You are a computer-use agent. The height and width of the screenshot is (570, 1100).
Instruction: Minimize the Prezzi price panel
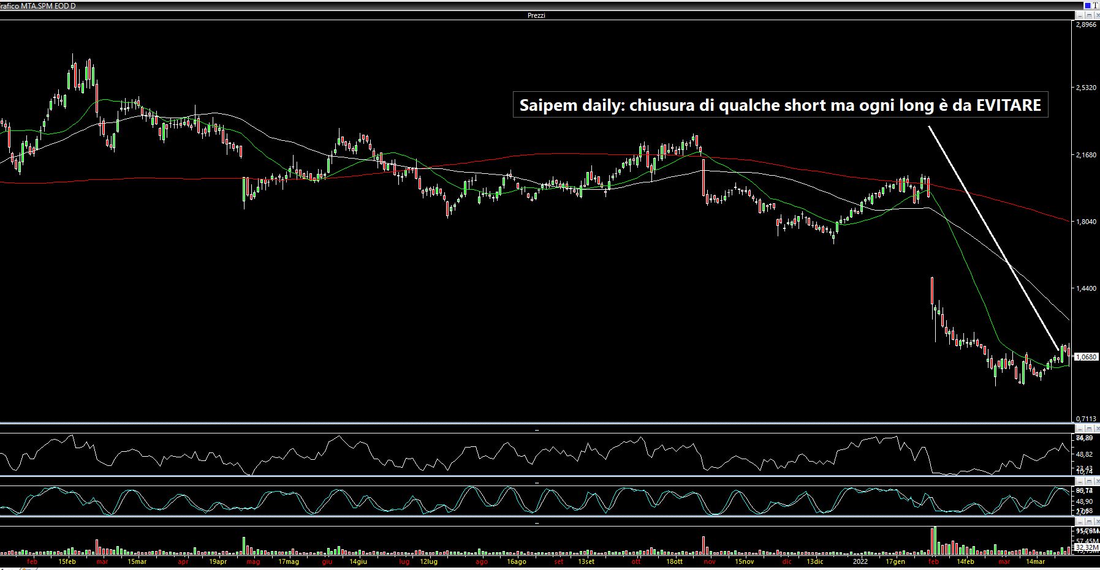pos(1080,15)
